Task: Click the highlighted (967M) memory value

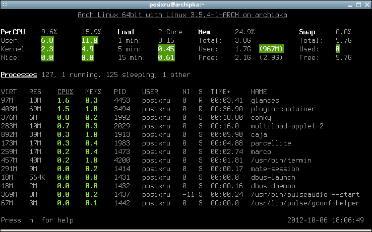Action: click(271, 49)
